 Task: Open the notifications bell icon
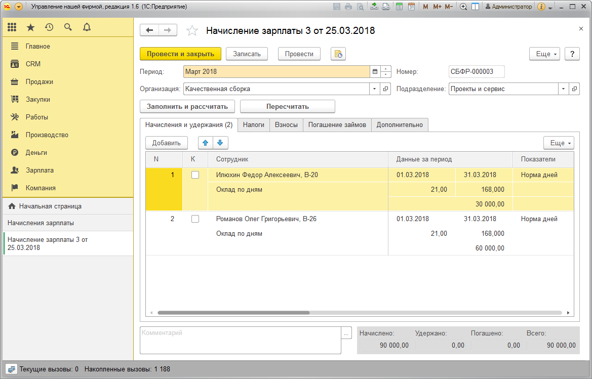(x=87, y=27)
